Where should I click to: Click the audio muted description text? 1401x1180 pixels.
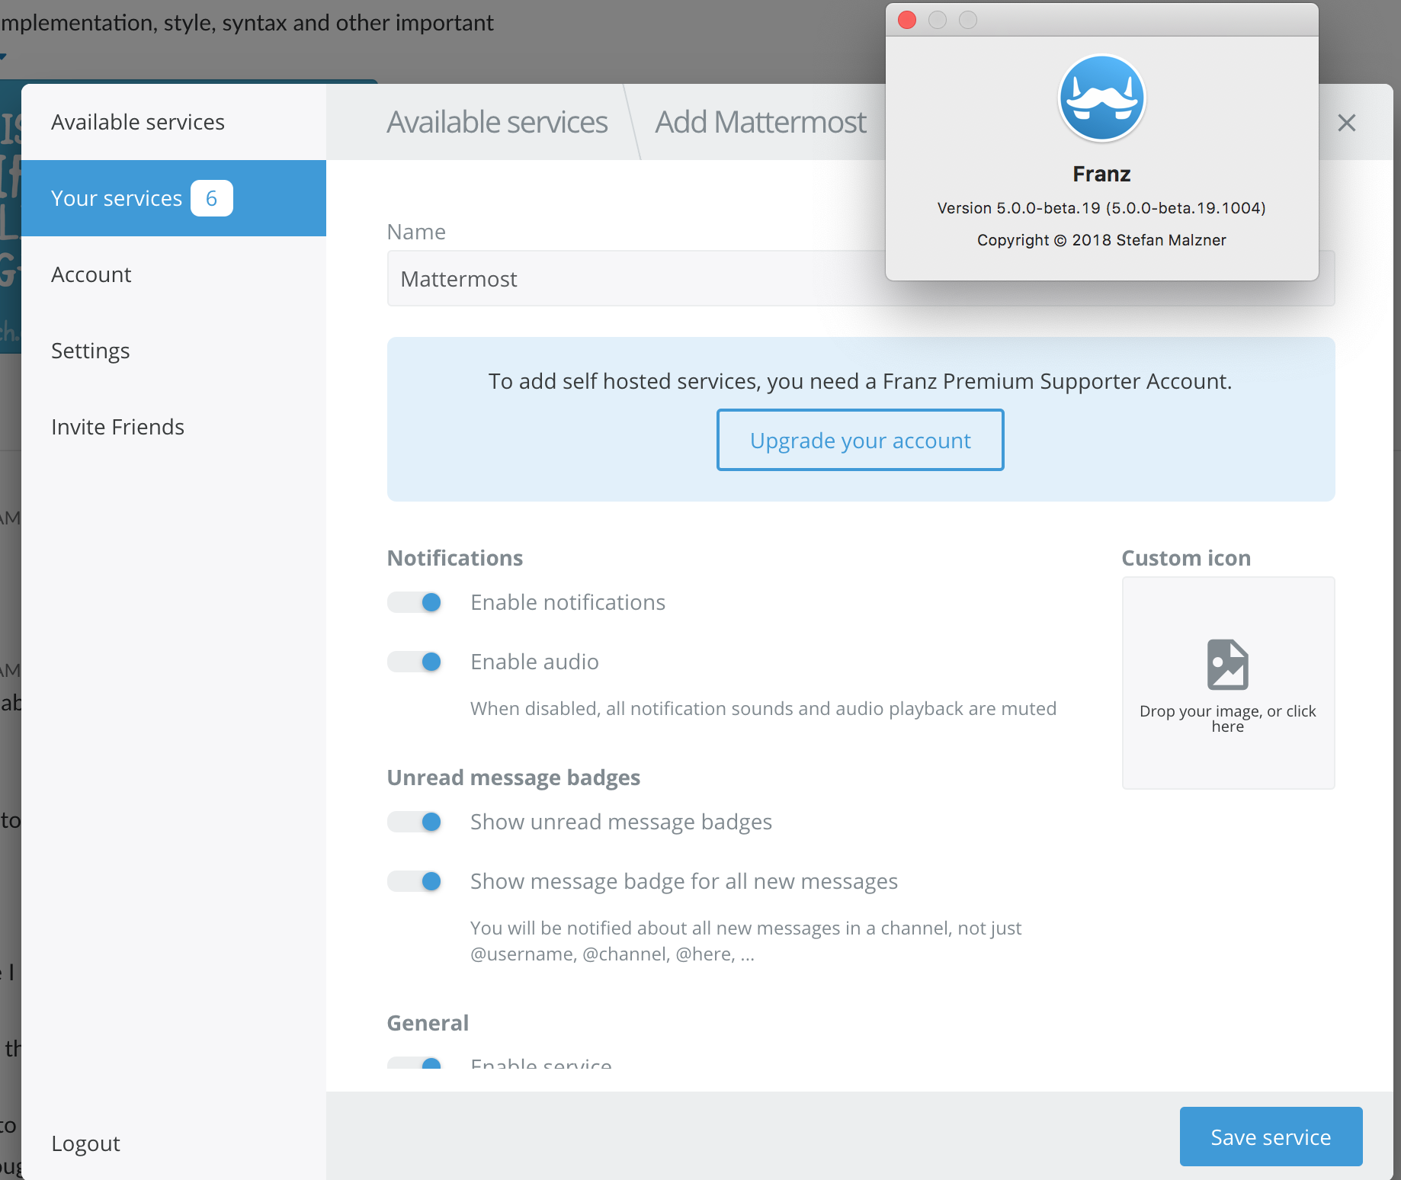[763, 709]
